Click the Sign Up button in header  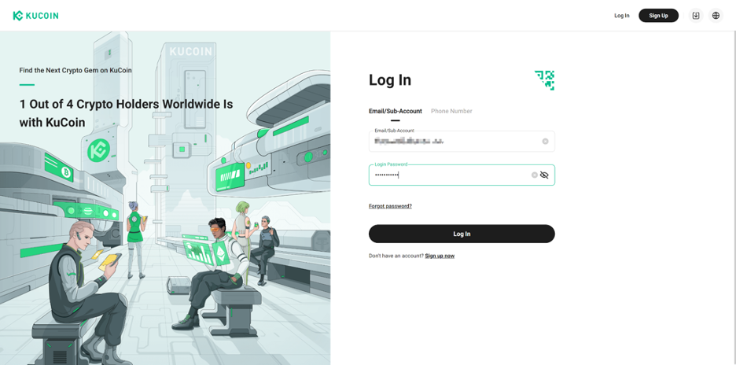[x=659, y=16]
